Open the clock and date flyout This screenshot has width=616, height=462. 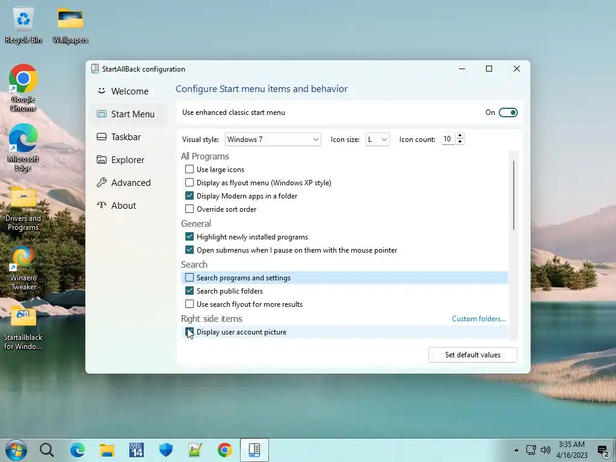coord(571,450)
